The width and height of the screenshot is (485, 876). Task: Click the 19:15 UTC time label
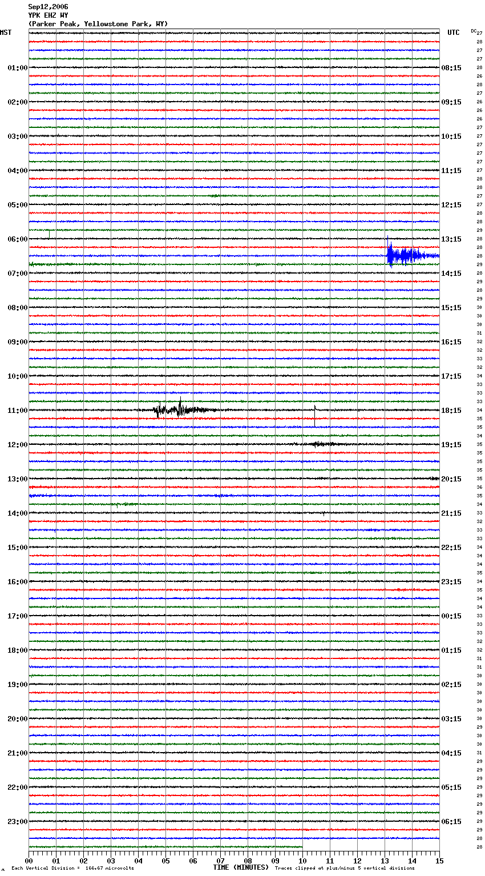[x=451, y=445]
